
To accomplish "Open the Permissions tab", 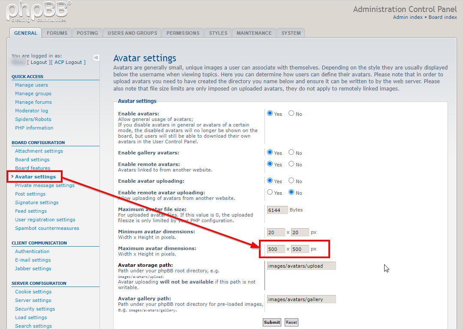I will 183,33.
